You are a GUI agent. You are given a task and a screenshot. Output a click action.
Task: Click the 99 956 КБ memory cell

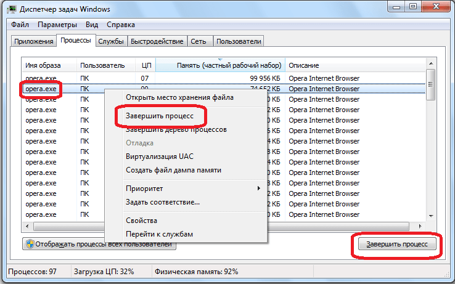click(x=265, y=78)
